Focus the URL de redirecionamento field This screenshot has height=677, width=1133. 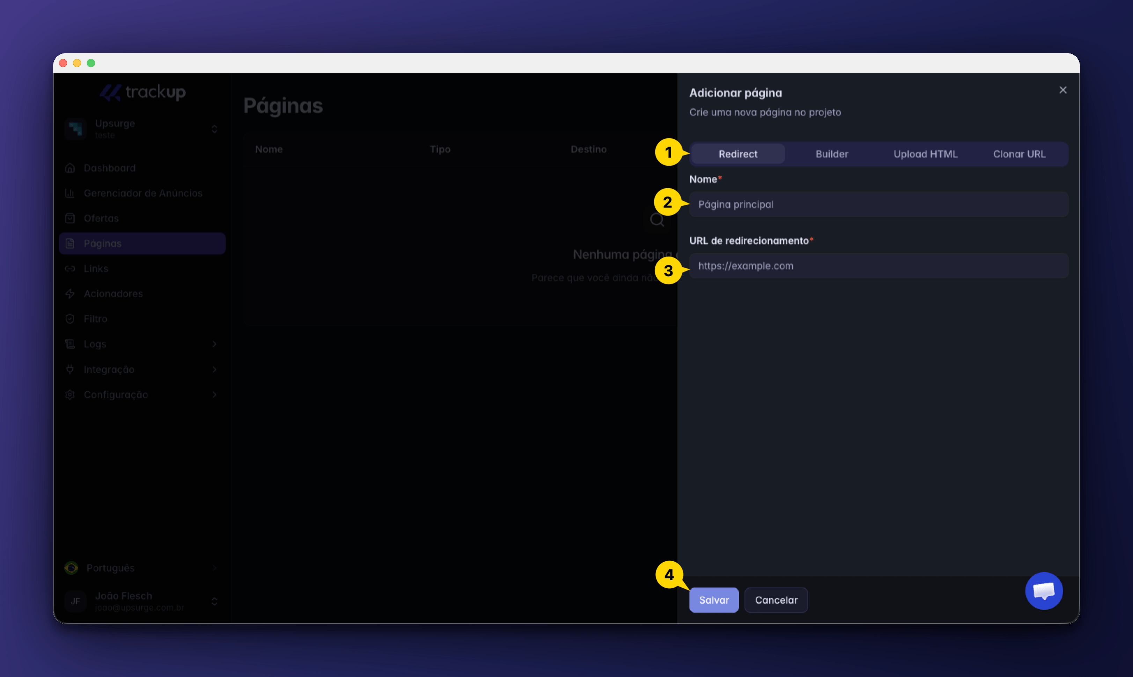click(878, 265)
